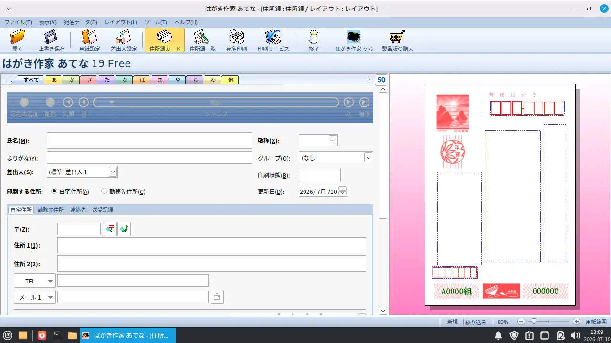Open the 宛名データ(D) menu
611x343 pixels.
point(81,22)
